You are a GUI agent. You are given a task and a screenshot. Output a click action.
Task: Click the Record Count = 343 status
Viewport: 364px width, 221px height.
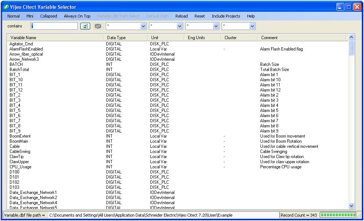pos(299,215)
